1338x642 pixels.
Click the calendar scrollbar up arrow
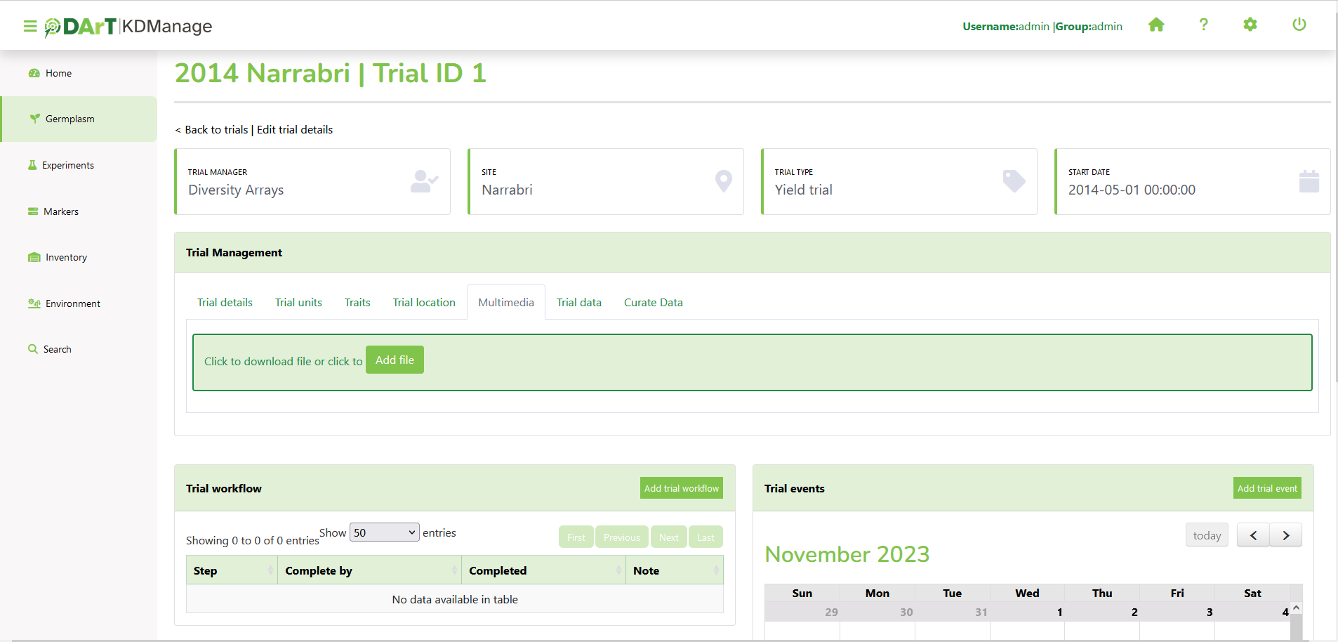pyautogui.click(x=1296, y=608)
